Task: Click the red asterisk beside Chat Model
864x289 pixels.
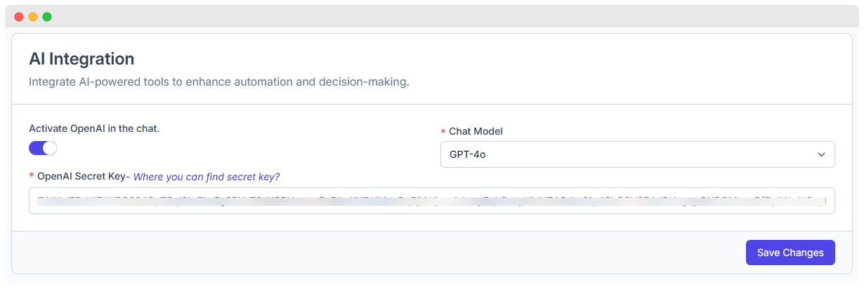Action: pyautogui.click(x=443, y=132)
